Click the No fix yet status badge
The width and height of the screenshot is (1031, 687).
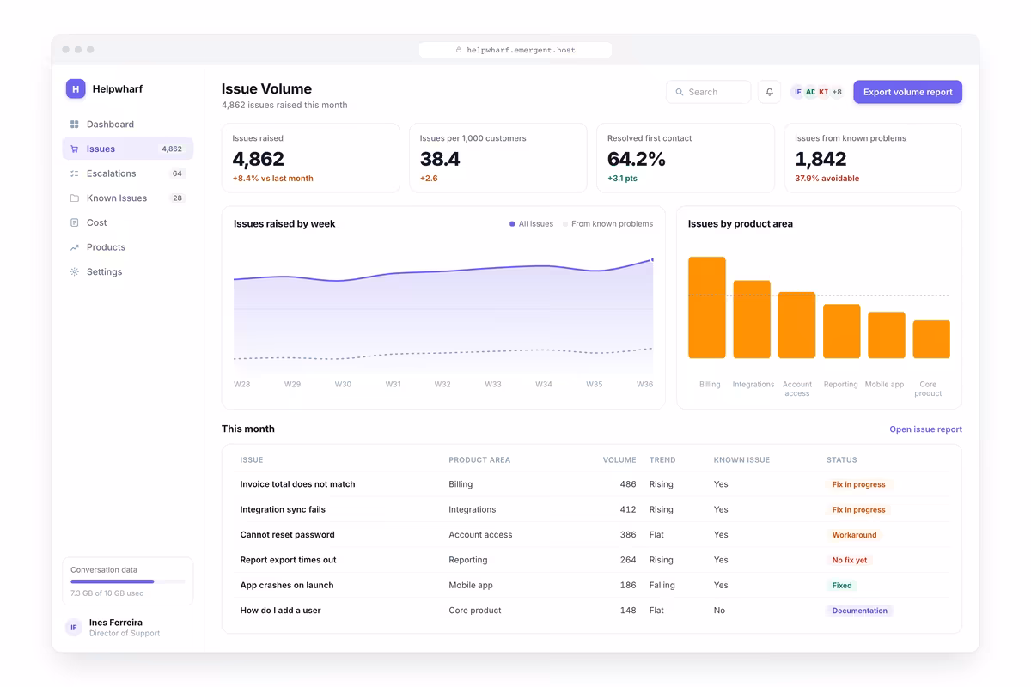point(850,560)
